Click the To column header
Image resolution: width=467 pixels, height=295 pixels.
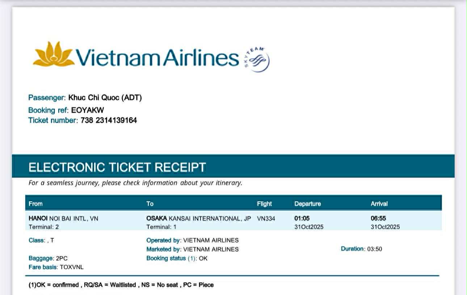pos(150,204)
